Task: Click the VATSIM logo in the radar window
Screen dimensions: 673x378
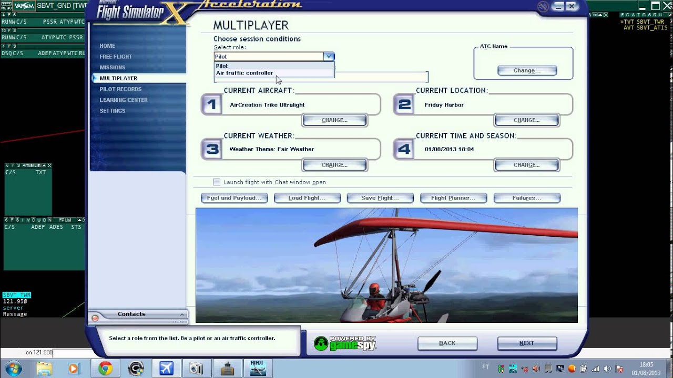Action: [24, 6]
